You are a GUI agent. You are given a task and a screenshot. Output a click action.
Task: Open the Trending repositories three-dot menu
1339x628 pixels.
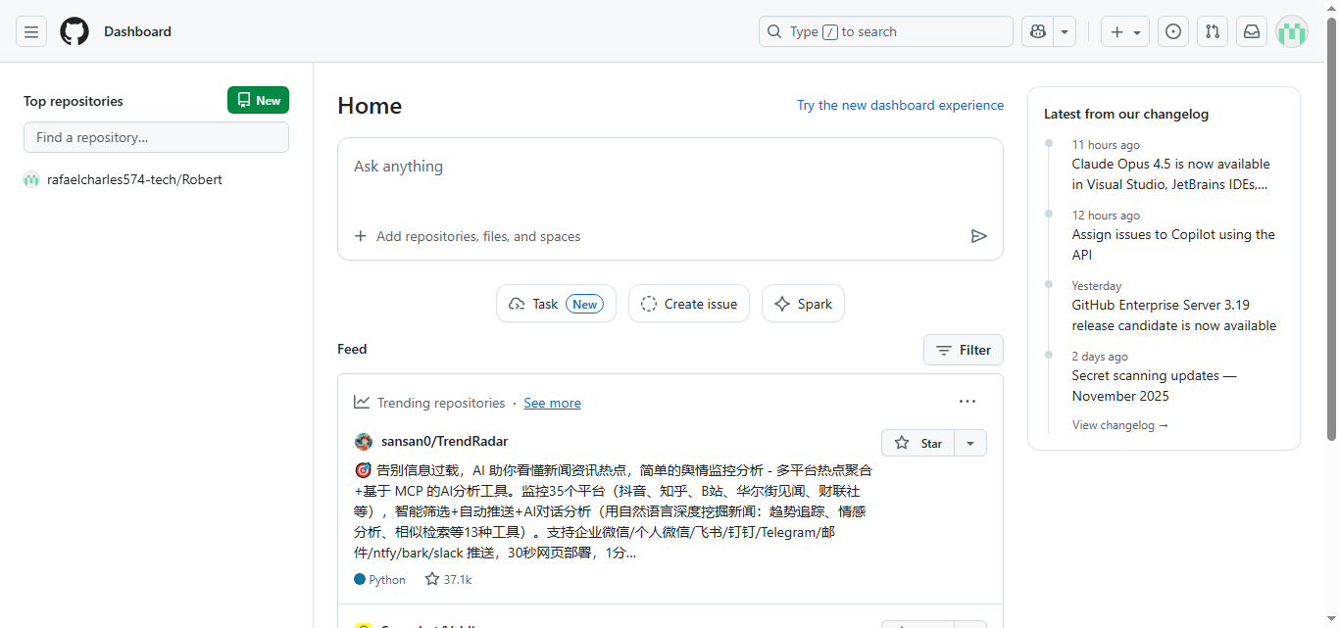967,401
